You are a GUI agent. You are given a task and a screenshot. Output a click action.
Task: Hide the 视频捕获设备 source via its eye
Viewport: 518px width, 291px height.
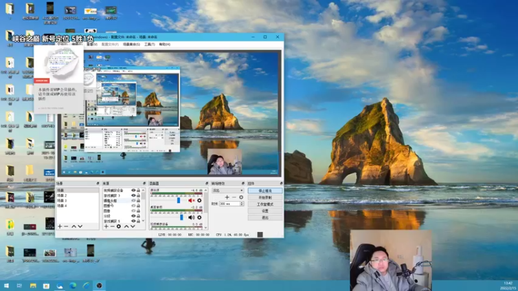tap(133, 190)
